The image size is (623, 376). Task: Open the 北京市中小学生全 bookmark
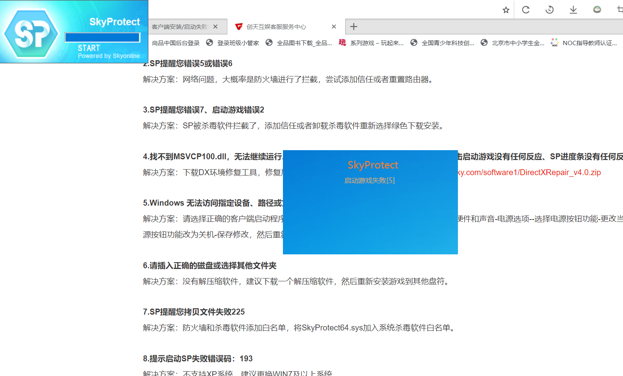(512, 43)
